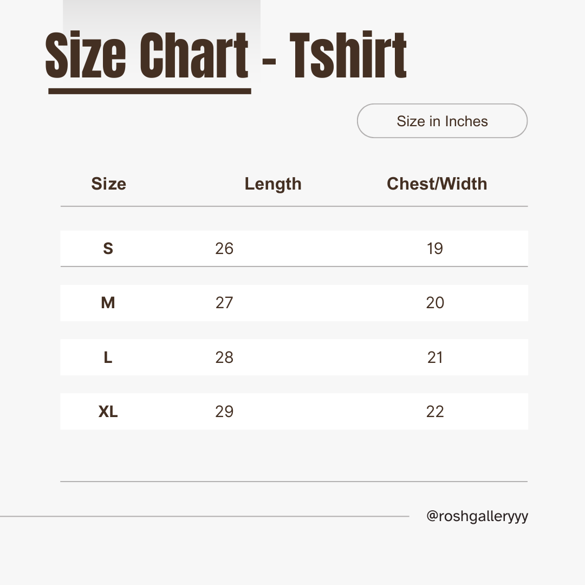Click chest width value 19

(x=435, y=249)
